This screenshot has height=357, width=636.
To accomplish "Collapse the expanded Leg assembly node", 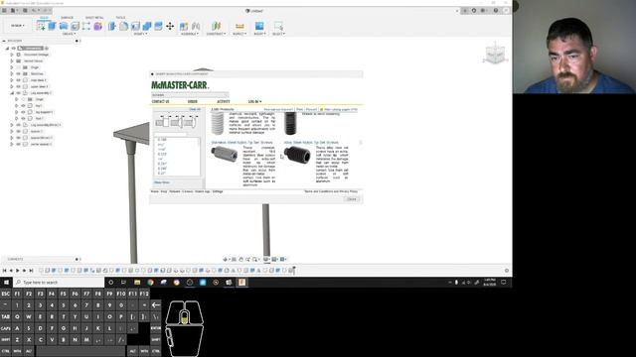I will pos(12,93).
